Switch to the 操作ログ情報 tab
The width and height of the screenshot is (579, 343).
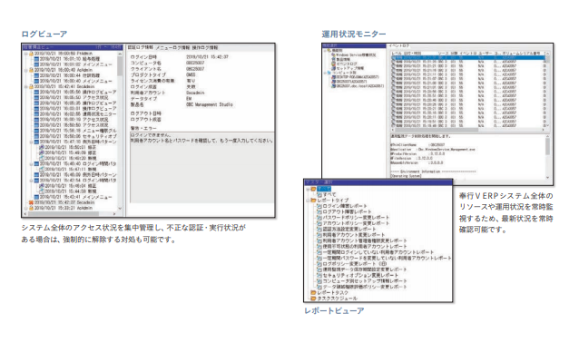pyautogui.click(x=205, y=47)
